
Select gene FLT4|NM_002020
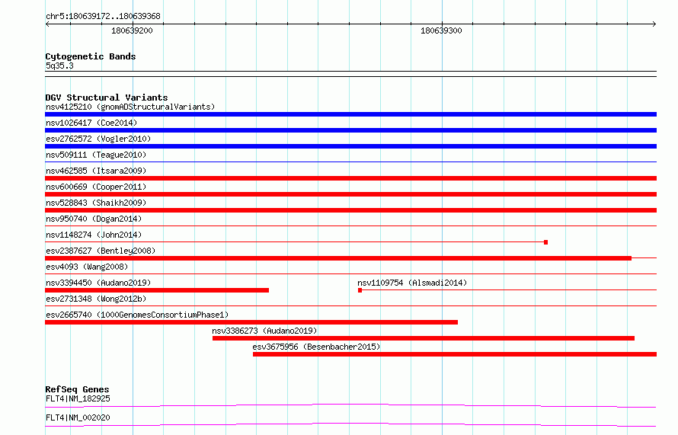click(x=78, y=417)
